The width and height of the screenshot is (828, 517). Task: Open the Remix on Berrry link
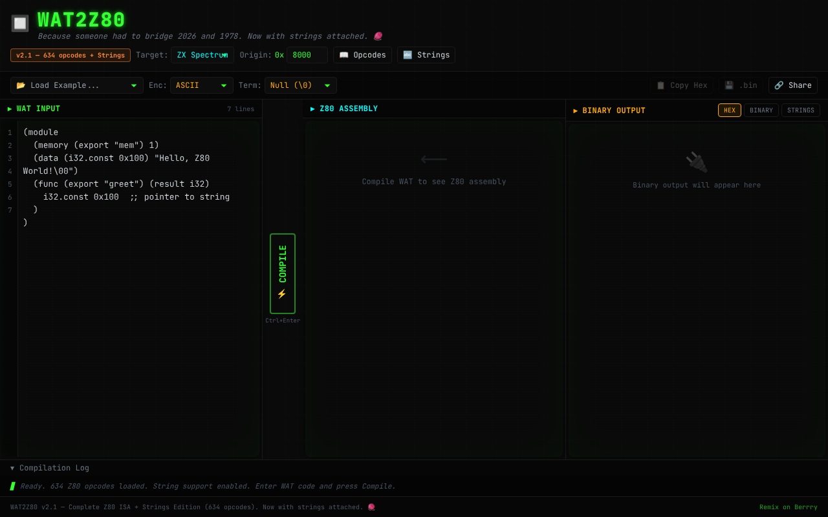click(789, 507)
